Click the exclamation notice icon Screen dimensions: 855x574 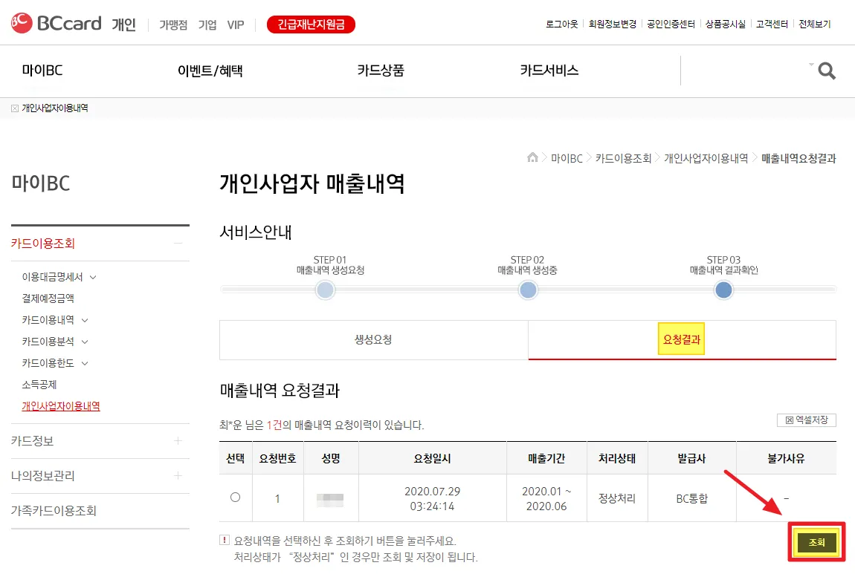click(224, 540)
